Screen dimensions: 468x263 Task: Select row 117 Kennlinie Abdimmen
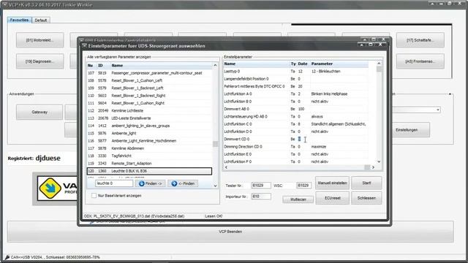[149, 148]
